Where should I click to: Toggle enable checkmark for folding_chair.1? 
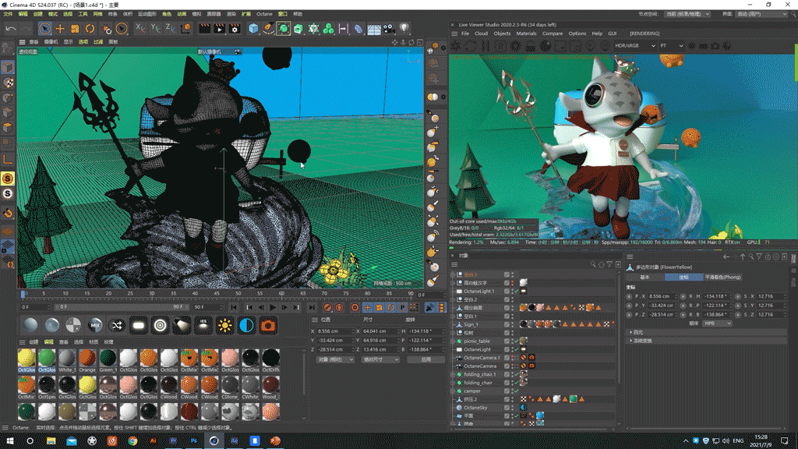517,374
